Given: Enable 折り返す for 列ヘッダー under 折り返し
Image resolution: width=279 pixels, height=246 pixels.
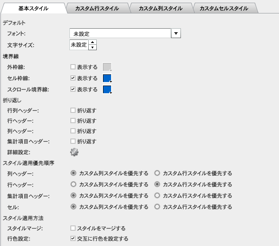Looking at the screenshot, I should [x=73, y=131].
